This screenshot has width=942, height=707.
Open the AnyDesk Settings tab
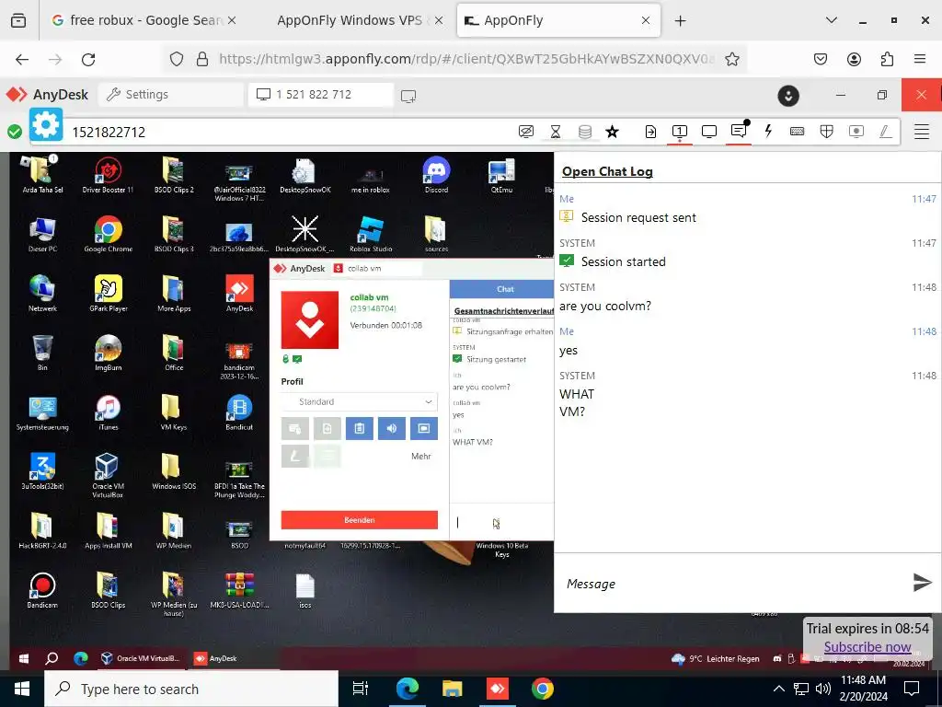(x=170, y=95)
